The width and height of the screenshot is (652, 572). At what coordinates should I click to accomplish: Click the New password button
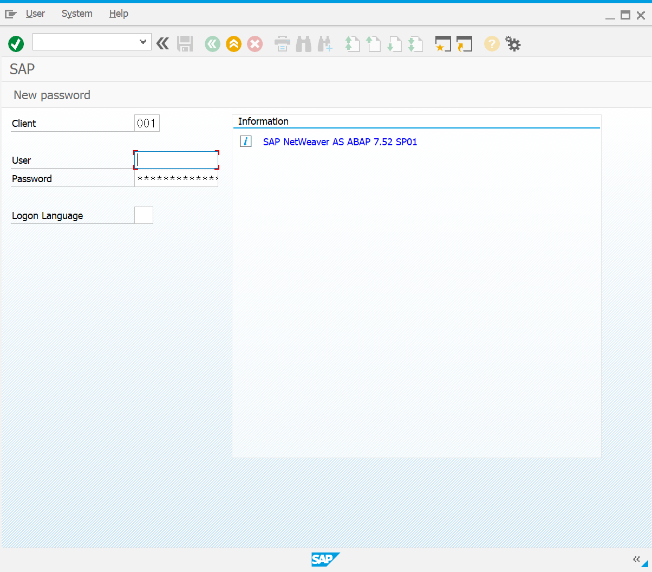pyautogui.click(x=52, y=95)
